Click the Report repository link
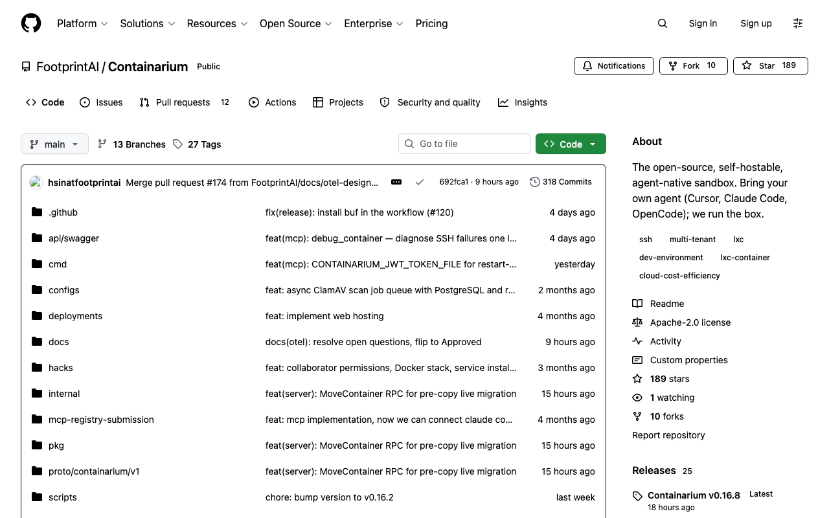The height and width of the screenshot is (518, 829). [668, 435]
